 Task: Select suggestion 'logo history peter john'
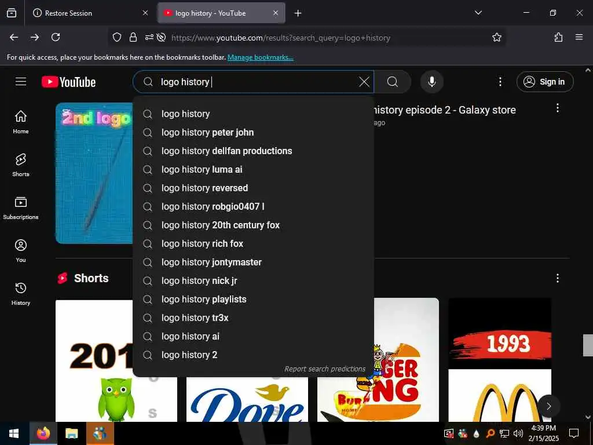[x=254, y=133]
